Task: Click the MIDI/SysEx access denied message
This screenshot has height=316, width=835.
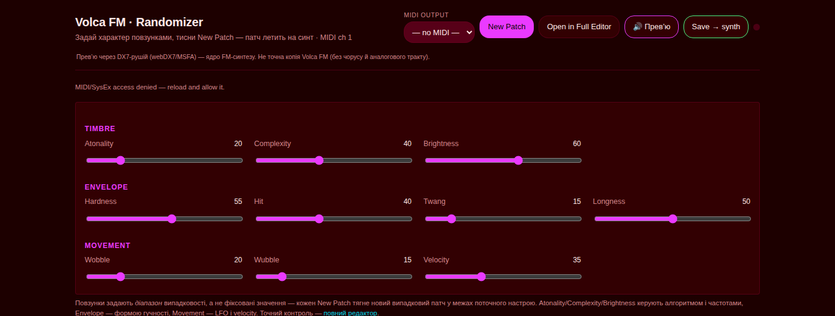Action: pos(150,87)
